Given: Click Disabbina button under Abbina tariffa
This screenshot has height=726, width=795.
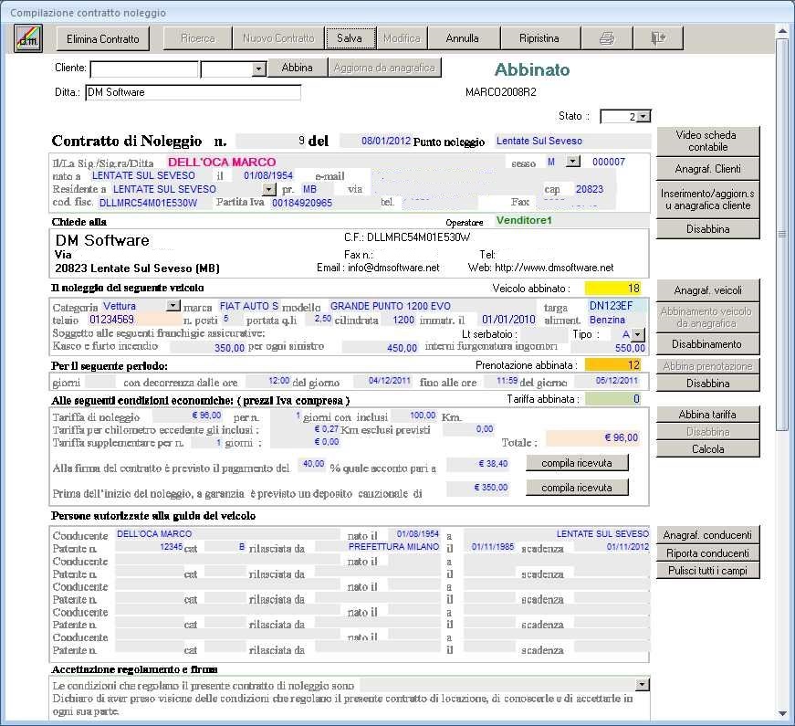Looking at the screenshot, I should click(x=707, y=432).
